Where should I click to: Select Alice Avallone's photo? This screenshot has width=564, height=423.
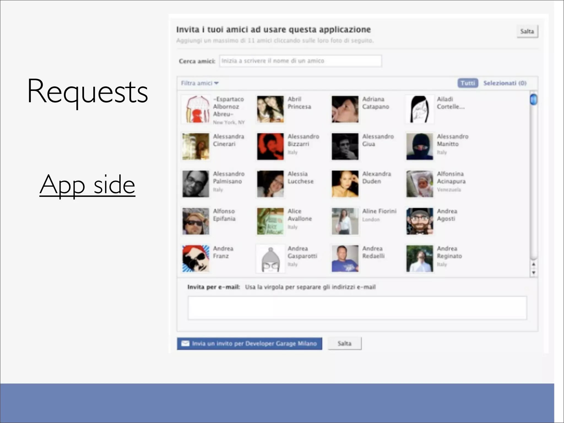270,221
